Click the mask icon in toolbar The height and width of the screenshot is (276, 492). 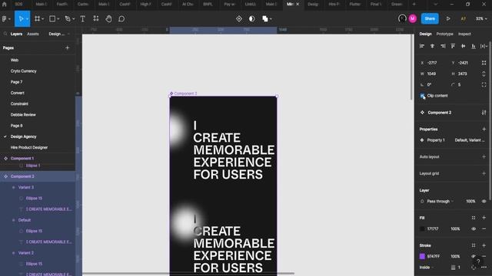(x=251, y=18)
